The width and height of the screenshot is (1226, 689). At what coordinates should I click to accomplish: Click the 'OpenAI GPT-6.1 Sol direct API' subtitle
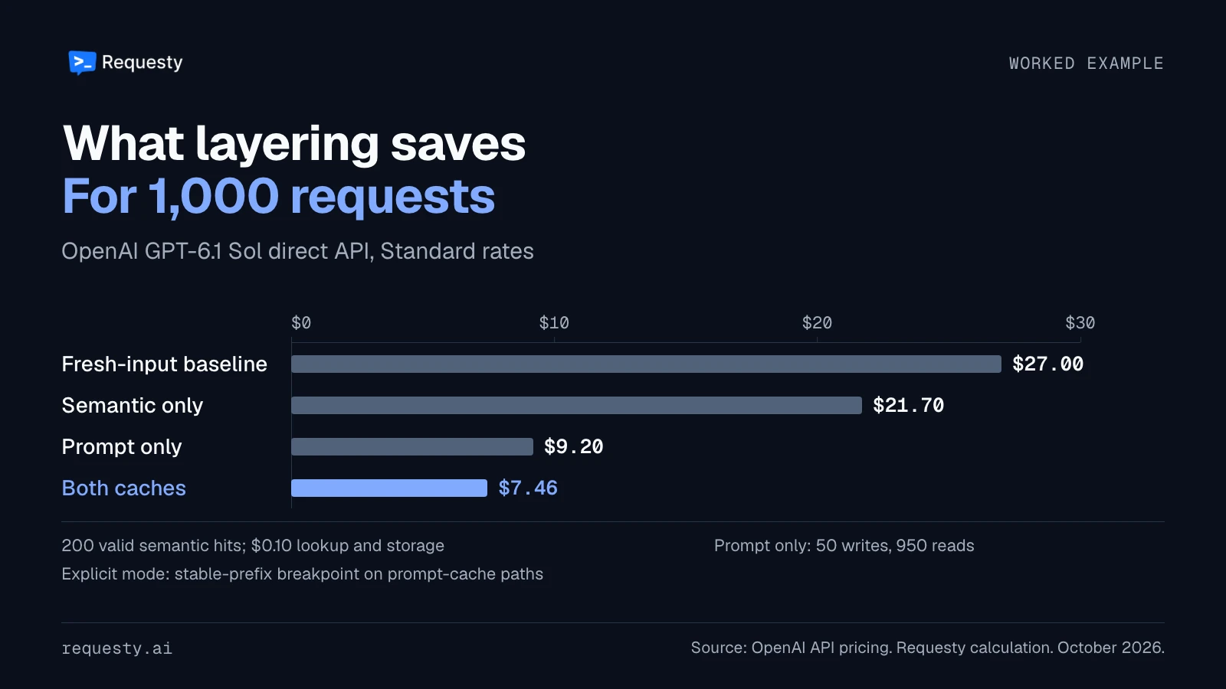point(297,251)
